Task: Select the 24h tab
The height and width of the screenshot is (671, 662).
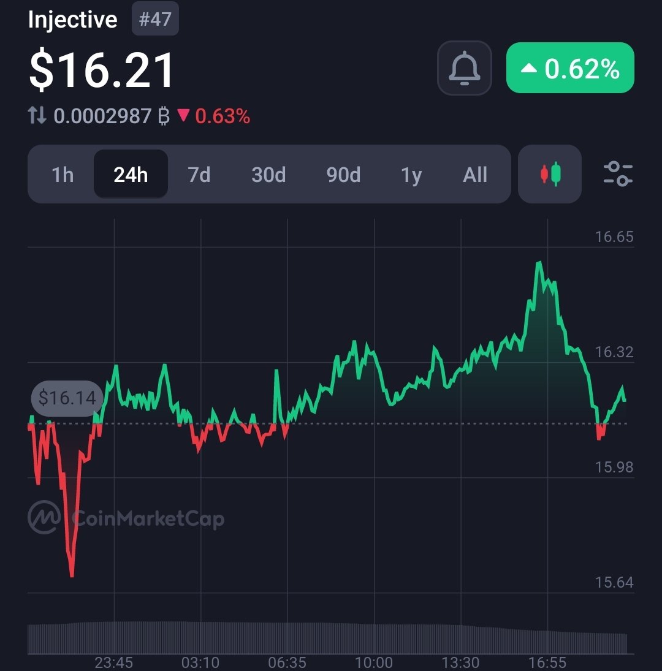Action: [131, 174]
